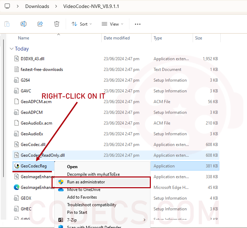
Task: Click the GeoAudioEx setup information icon
Action: tap(16, 134)
